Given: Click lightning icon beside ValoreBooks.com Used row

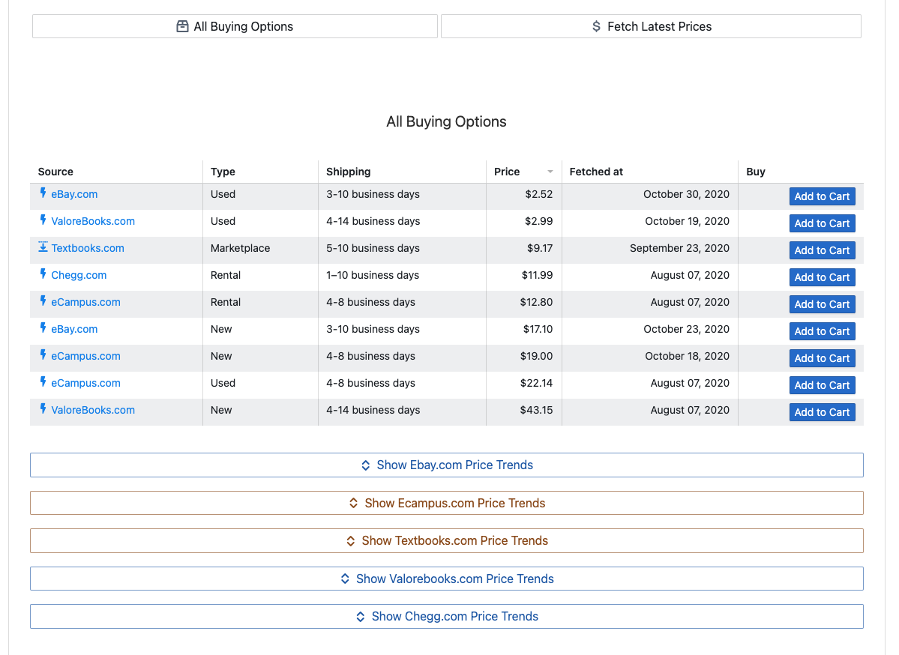Looking at the screenshot, I should (x=43, y=220).
